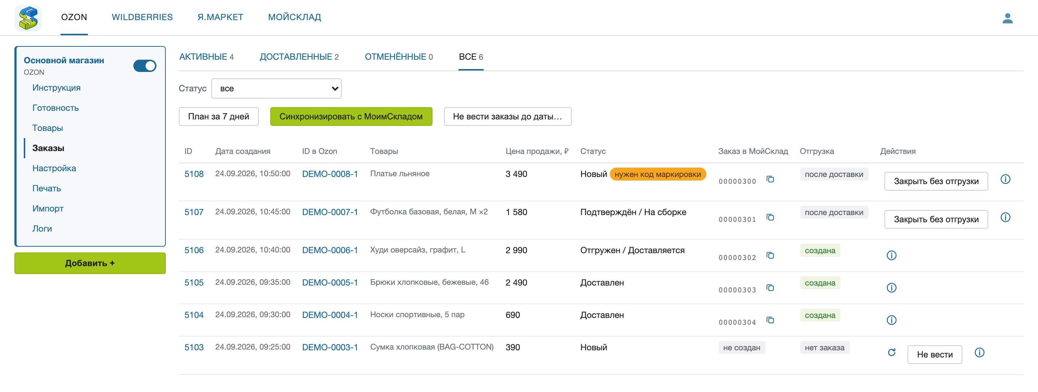Click Не вести button for order 5103
Viewport: 1038px width, 392px height.
[935, 355]
